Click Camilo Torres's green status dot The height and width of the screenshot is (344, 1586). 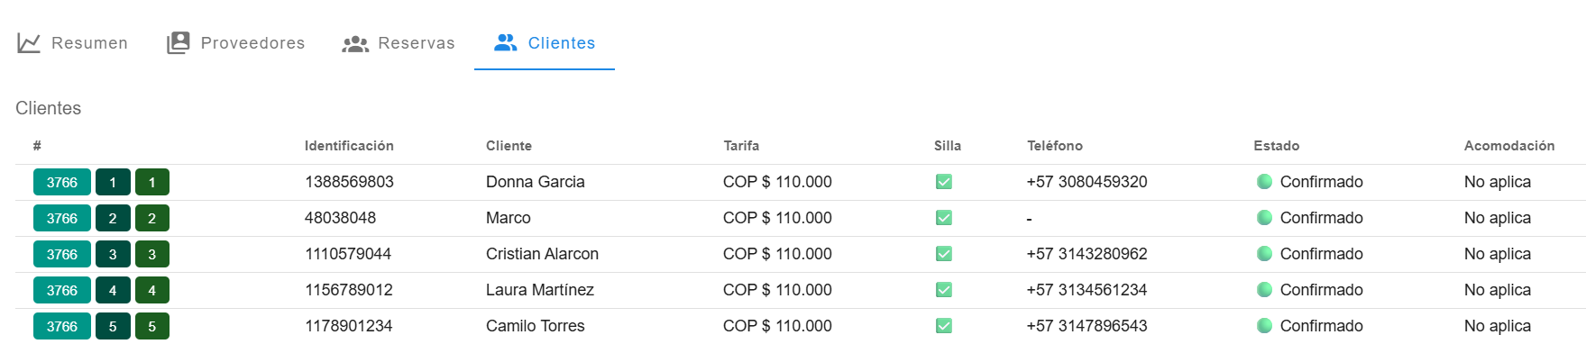[1264, 326]
